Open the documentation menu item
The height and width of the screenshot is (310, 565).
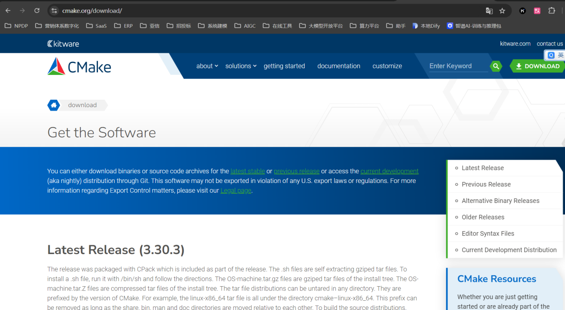click(339, 66)
